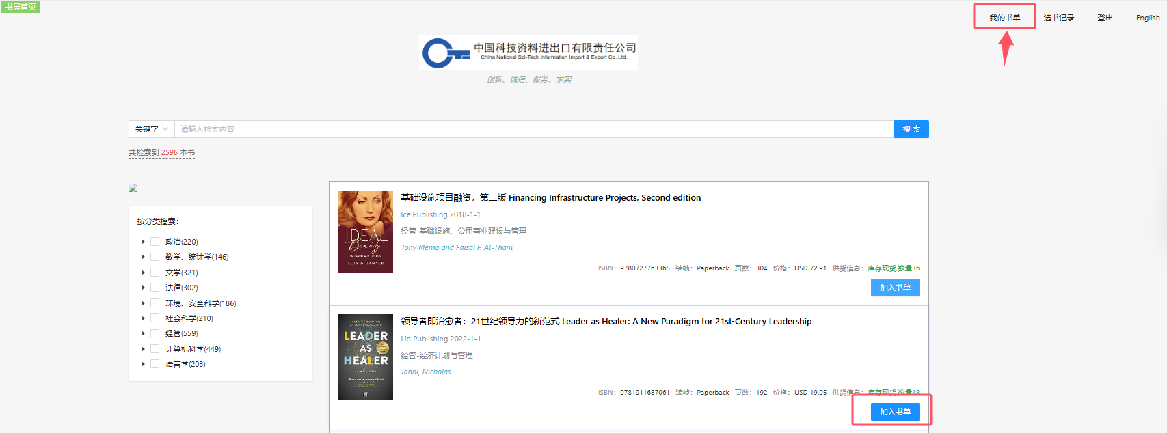
Task: Open the 关键字 search type dropdown
Action: coord(152,129)
